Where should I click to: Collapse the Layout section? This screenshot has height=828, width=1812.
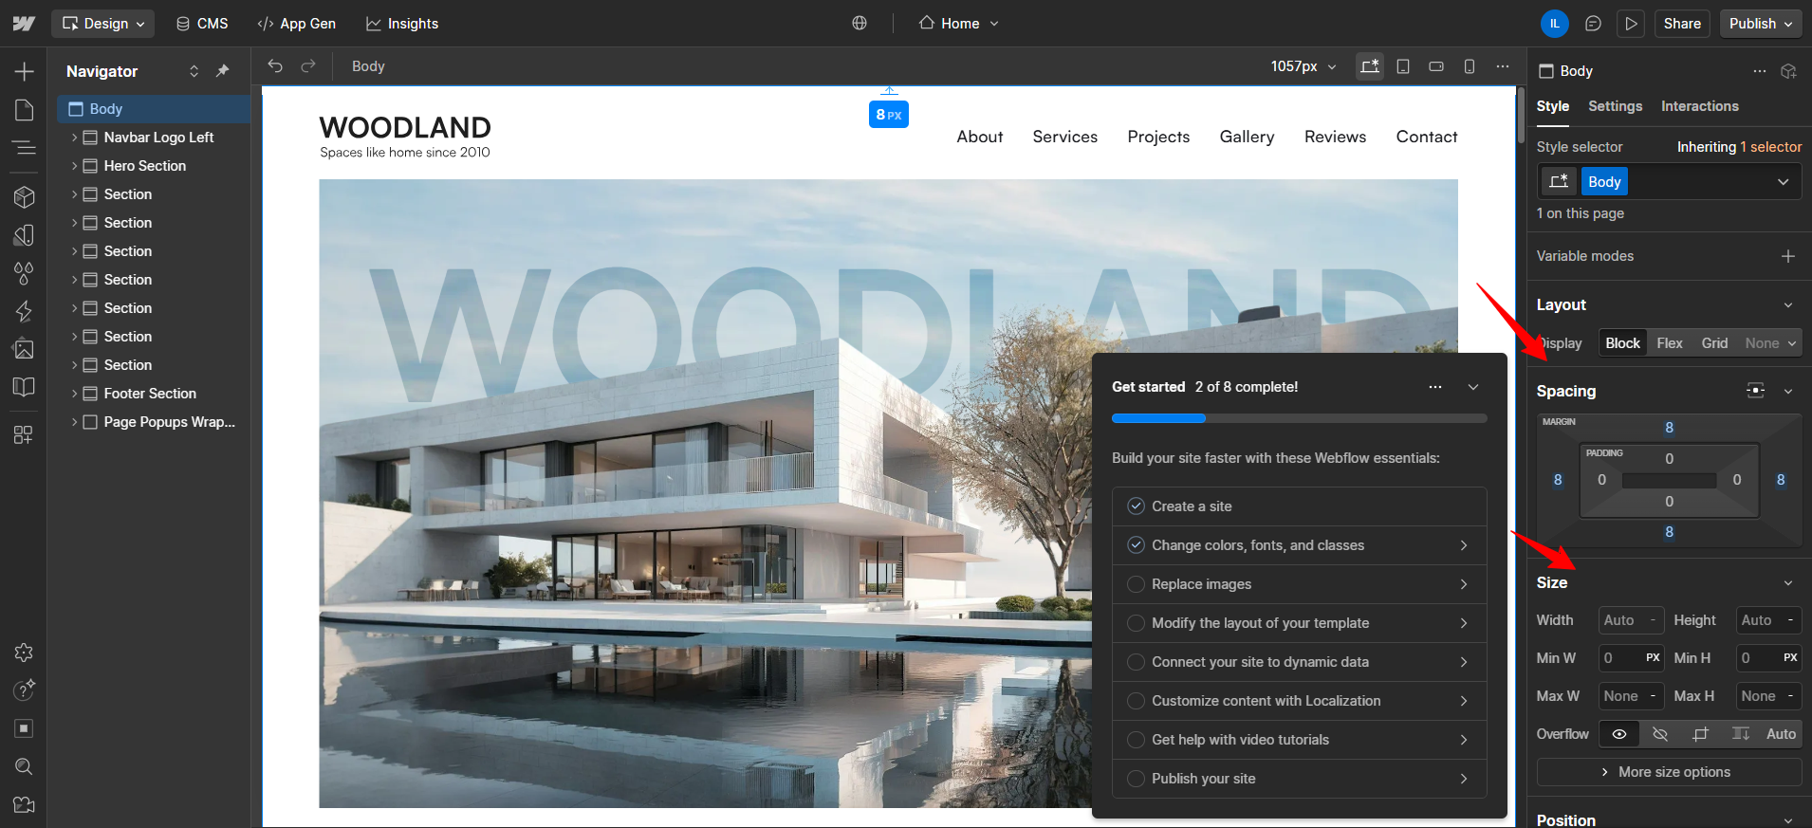click(1788, 305)
